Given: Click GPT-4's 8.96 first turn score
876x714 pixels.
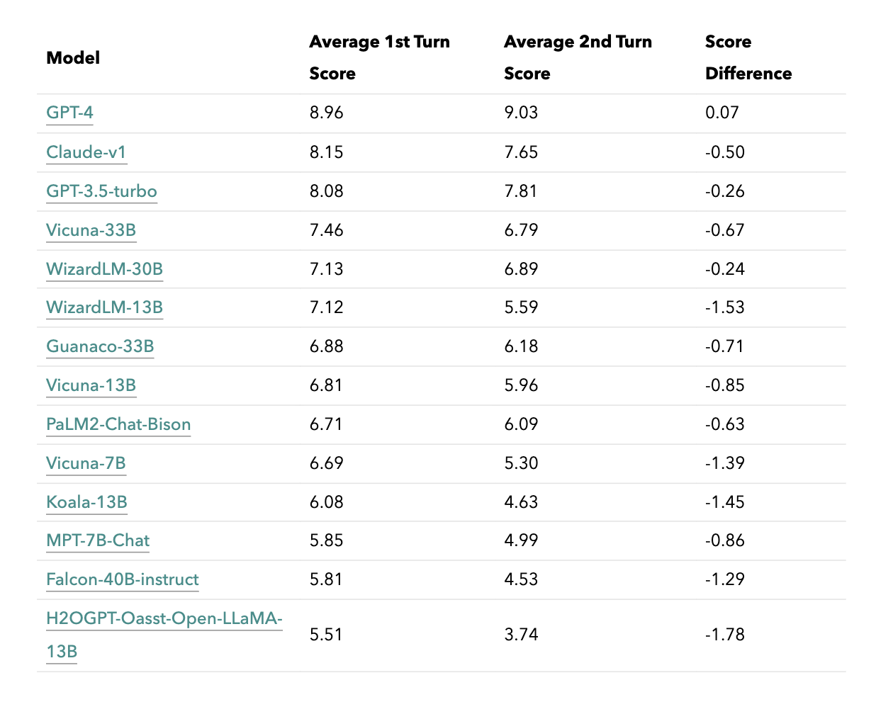Looking at the screenshot, I should [x=327, y=113].
